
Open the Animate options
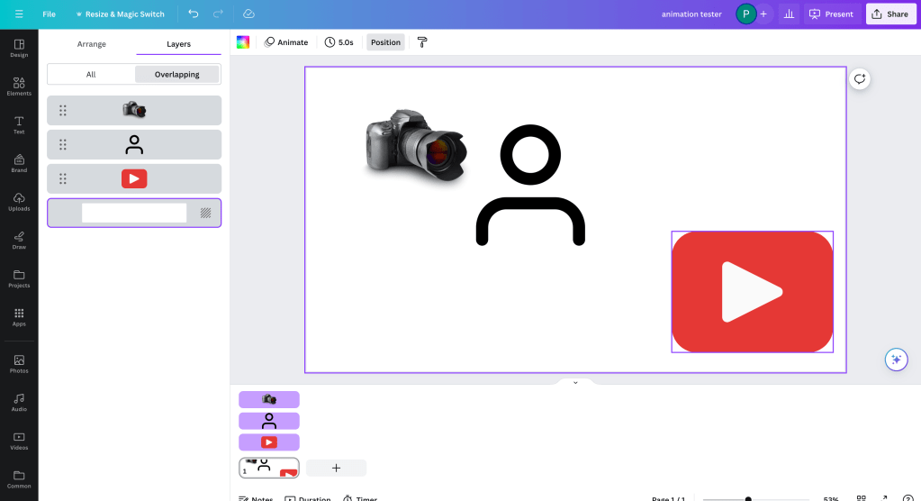[286, 42]
